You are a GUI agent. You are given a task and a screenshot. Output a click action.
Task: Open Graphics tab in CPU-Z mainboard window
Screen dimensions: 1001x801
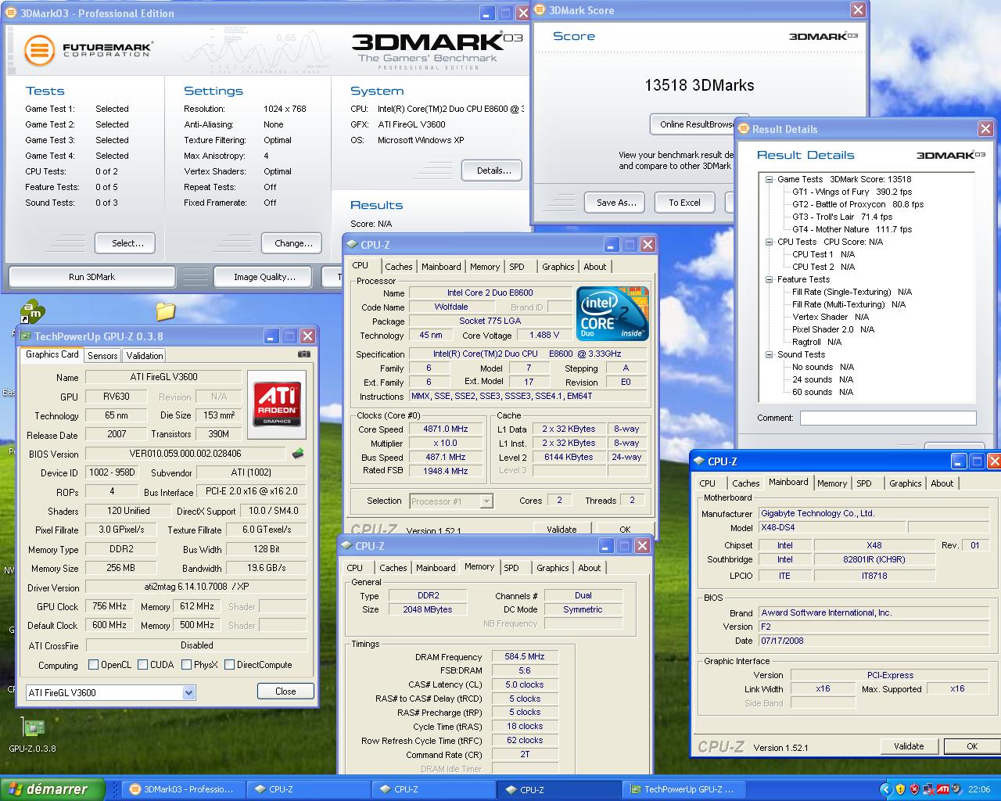pyautogui.click(x=905, y=483)
